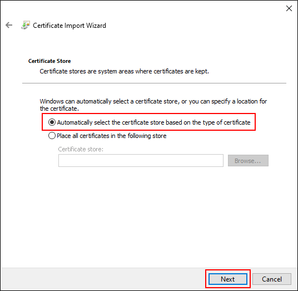The image size is (298, 291).
Task: Click the greyed 'Certificate store:' label
Action: click(x=81, y=149)
